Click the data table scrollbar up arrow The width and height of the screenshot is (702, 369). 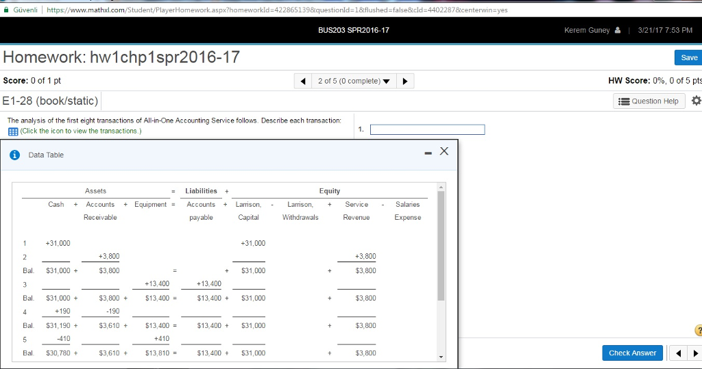pyautogui.click(x=441, y=187)
